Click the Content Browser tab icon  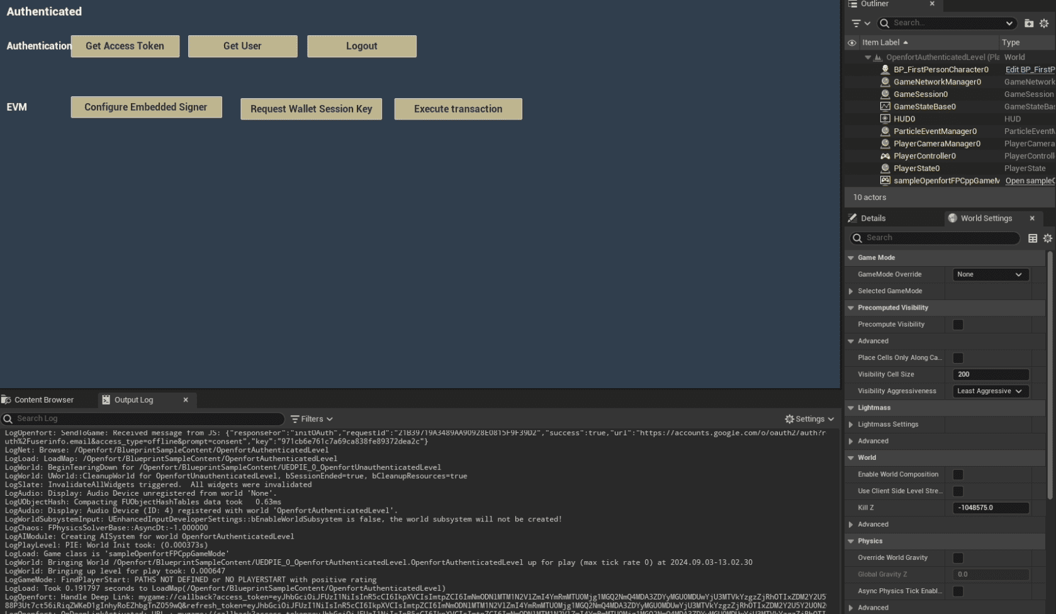pyautogui.click(x=6, y=400)
